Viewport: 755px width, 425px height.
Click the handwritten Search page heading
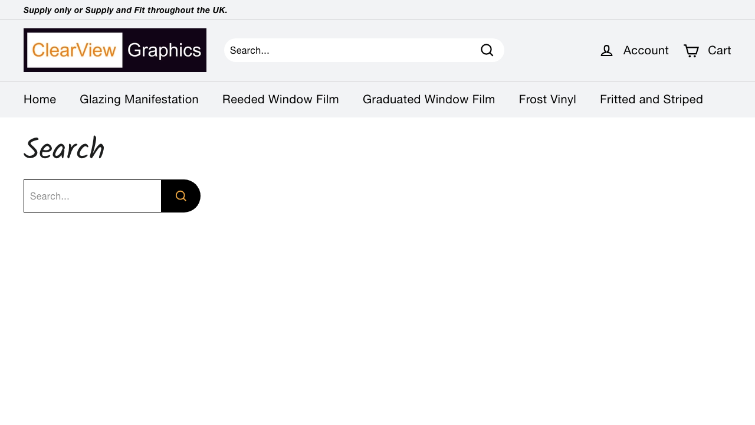tap(64, 149)
